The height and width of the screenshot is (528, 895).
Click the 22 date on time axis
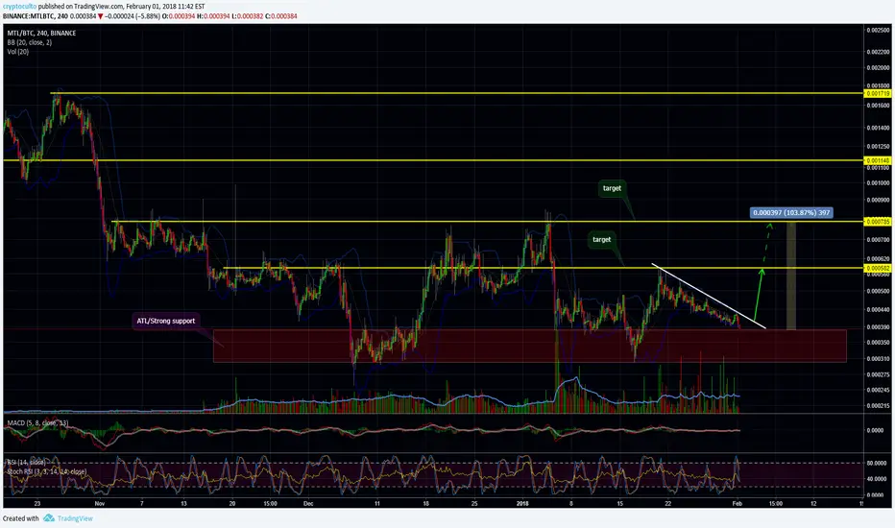[667, 503]
